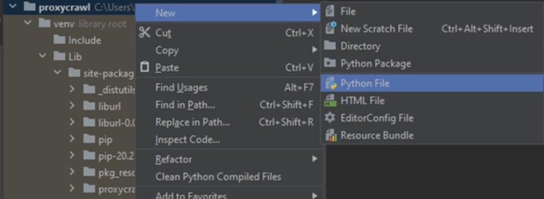Collapse the site-packages folder node
Screen dimensions: 544x199
pyautogui.click(x=57, y=72)
